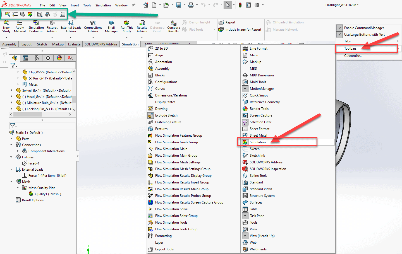This screenshot has height=254, width=402.
Task: Click Save icon in top toolbar
Action: point(179,5)
